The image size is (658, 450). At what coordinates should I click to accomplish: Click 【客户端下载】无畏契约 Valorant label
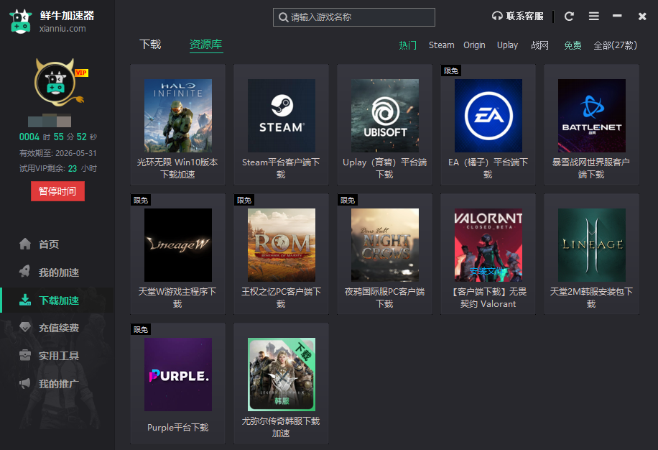pyautogui.click(x=488, y=297)
